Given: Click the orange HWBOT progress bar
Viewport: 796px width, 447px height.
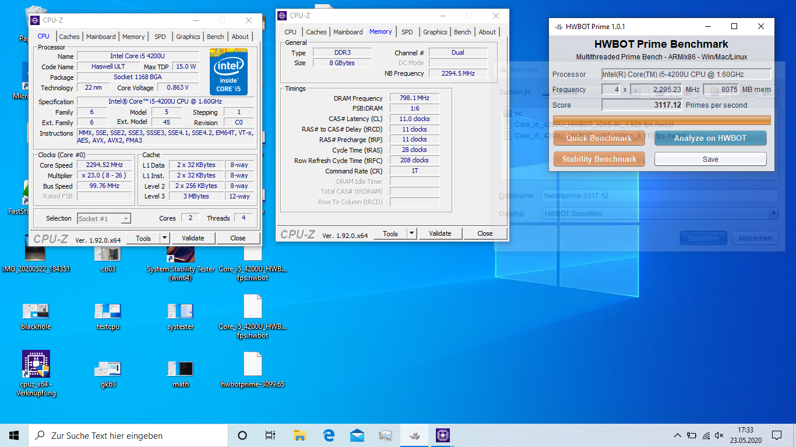Looking at the screenshot, I should [x=661, y=120].
